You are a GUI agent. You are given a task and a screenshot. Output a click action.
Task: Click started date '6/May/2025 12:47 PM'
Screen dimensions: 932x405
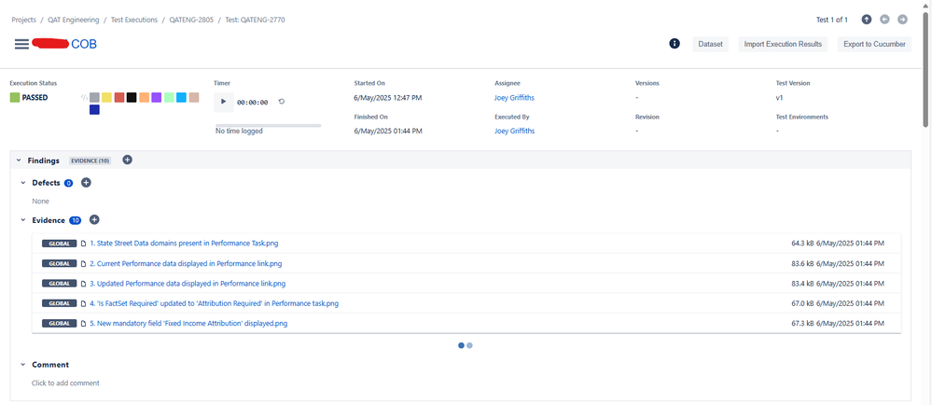(x=388, y=98)
